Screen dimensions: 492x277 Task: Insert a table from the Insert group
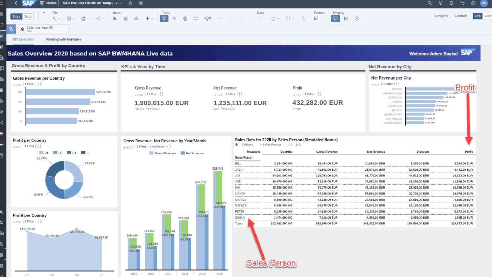[126, 19]
